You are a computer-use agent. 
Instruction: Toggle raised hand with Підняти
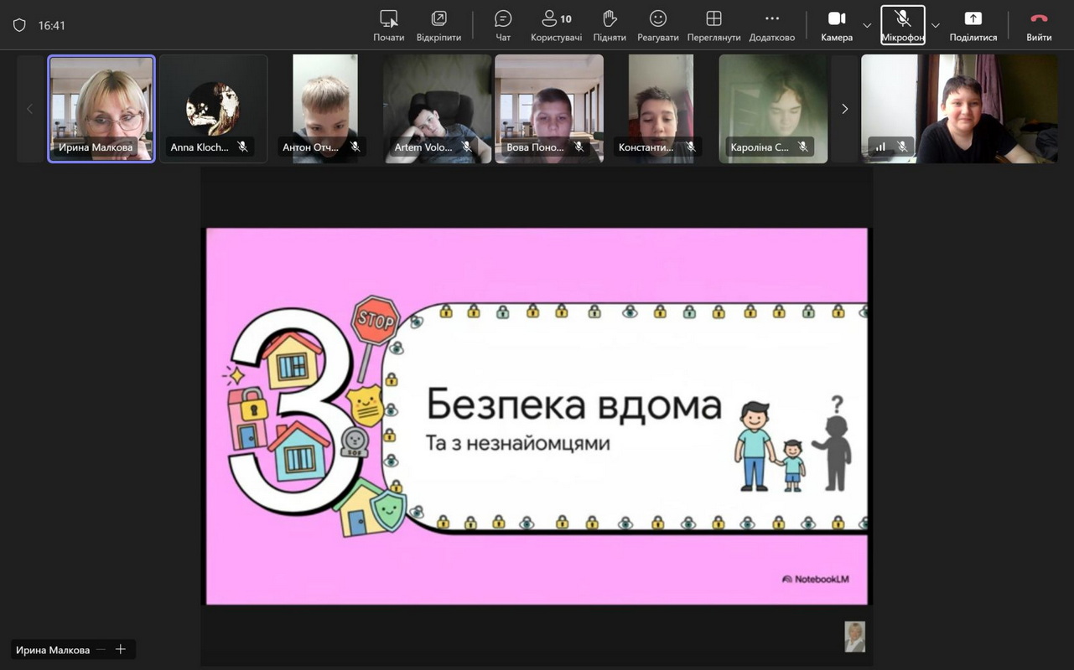click(610, 25)
